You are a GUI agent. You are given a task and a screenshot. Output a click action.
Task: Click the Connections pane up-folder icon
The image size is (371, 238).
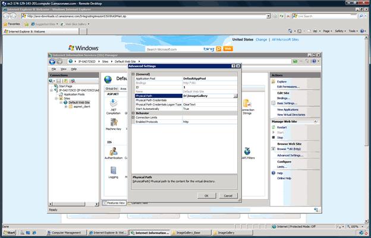[x=65, y=81]
